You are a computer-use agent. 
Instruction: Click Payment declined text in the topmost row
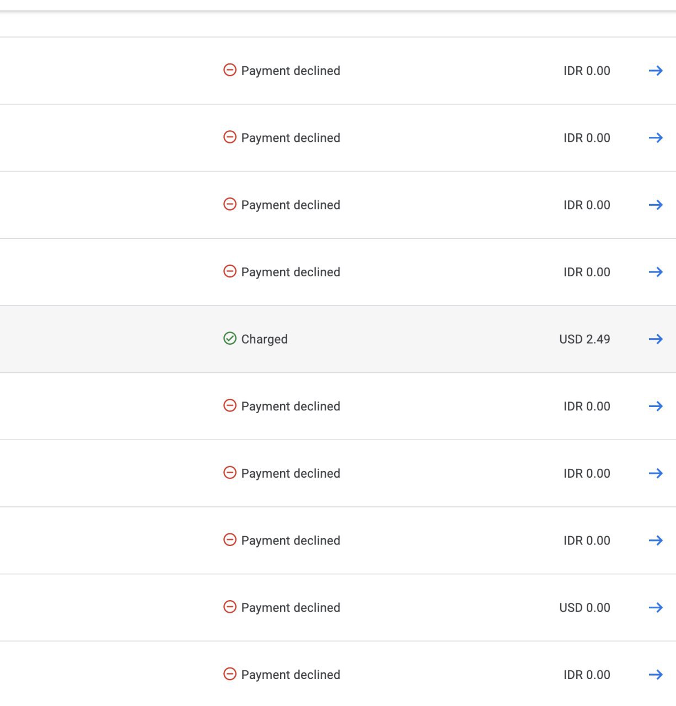(291, 71)
